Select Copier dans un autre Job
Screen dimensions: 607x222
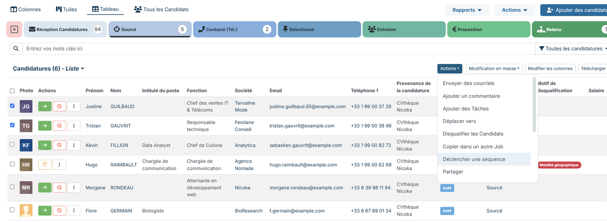click(x=484, y=147)
